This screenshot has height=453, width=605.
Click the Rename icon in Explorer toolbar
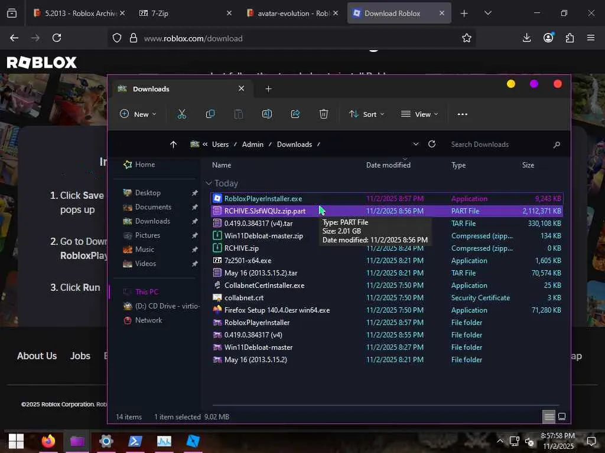[267, 114]
